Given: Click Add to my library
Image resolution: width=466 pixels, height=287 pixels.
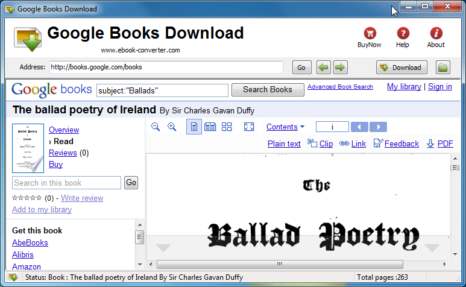Looking at the screenshot, I should pyautogui.click(x=42, y=209).
